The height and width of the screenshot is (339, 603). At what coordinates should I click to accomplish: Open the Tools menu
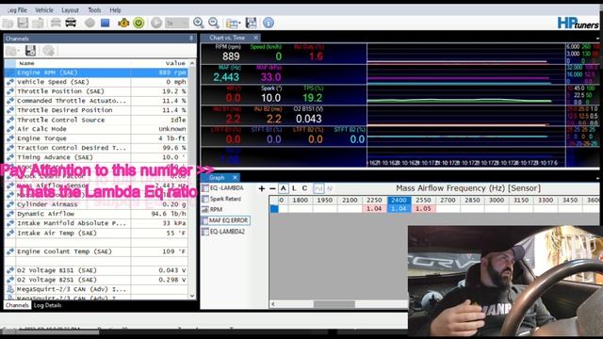tap(94, 10)
